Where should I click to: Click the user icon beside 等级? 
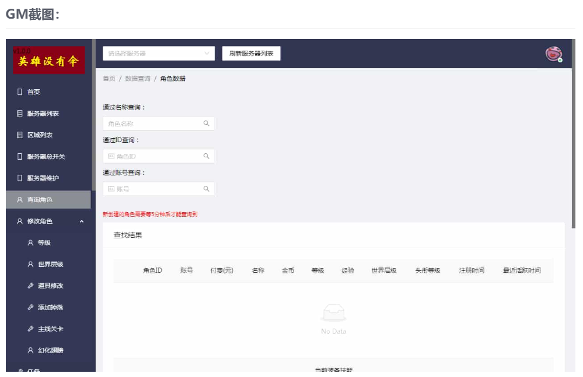tap(30, 242)
